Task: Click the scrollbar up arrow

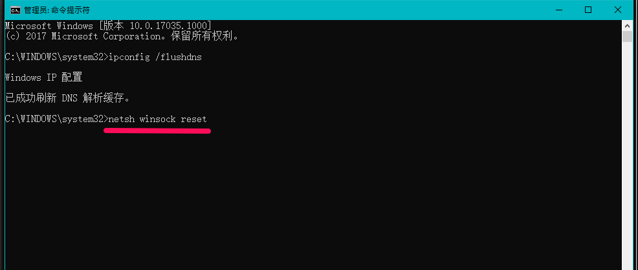Action: 628,25
